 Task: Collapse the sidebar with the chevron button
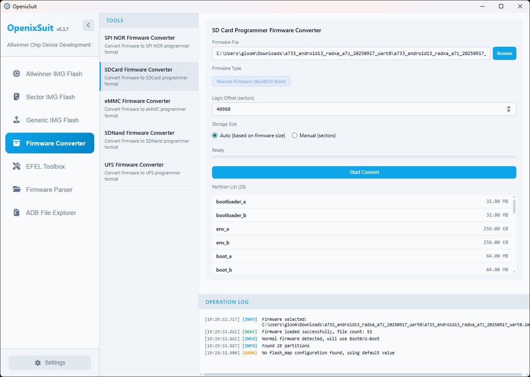[x=88, y=25]
